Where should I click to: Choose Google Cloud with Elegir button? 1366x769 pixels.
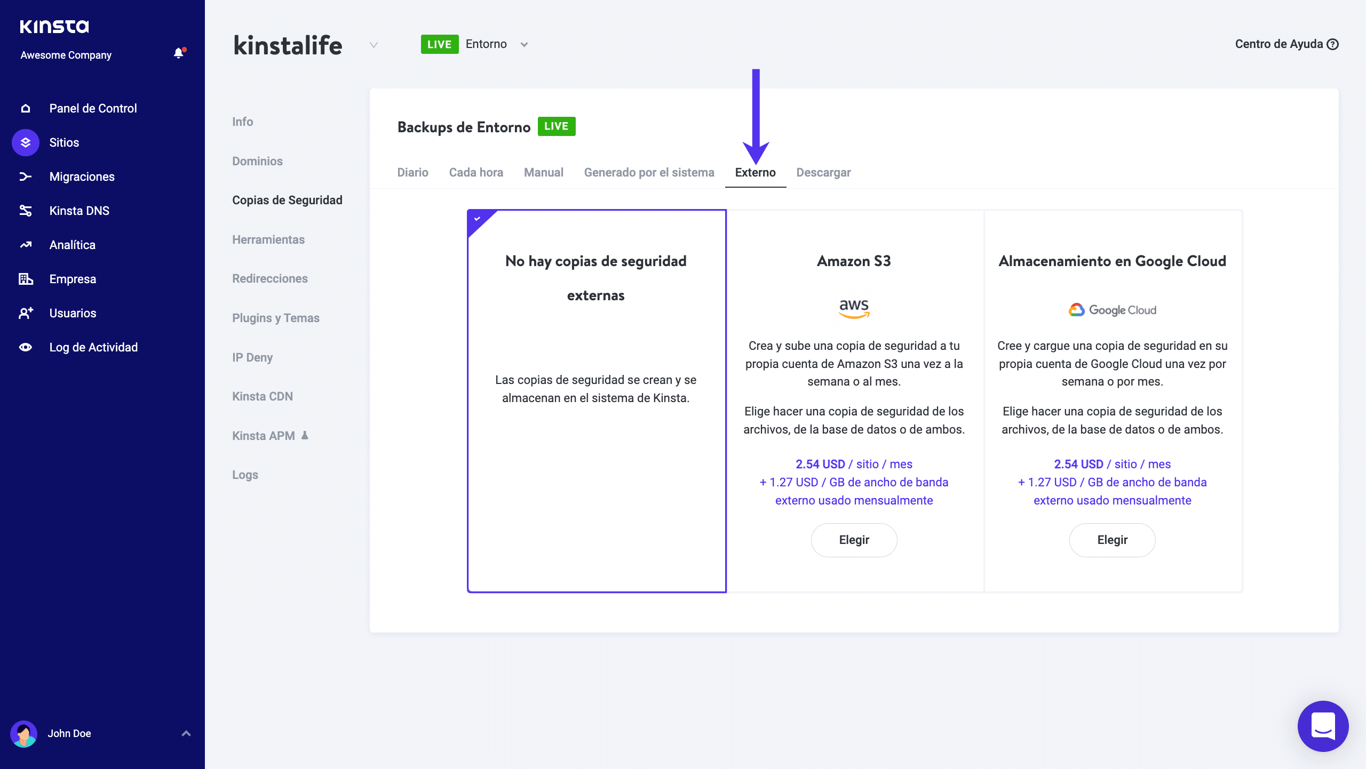pos(1112,540)
